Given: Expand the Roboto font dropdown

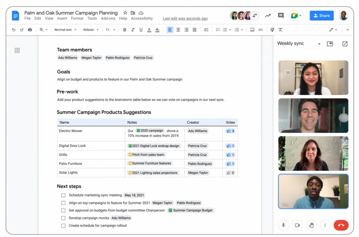Looking at the screenshot, I should point(90,30).
